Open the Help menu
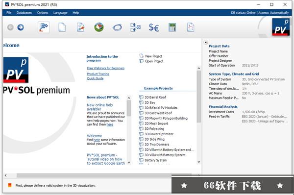 (x=76, y=13)
